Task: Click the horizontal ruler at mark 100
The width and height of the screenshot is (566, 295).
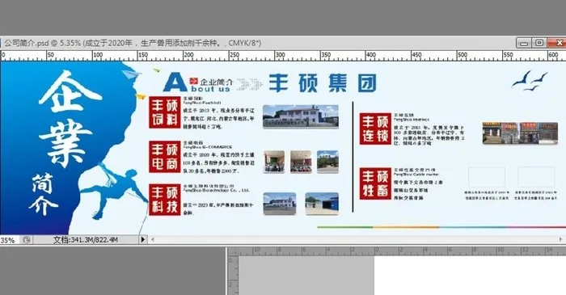Action: click(x=98, y=56)
